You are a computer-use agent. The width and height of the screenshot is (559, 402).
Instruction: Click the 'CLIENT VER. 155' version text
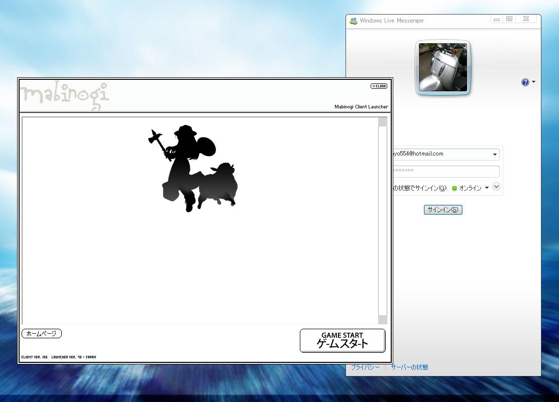point(34,357)
